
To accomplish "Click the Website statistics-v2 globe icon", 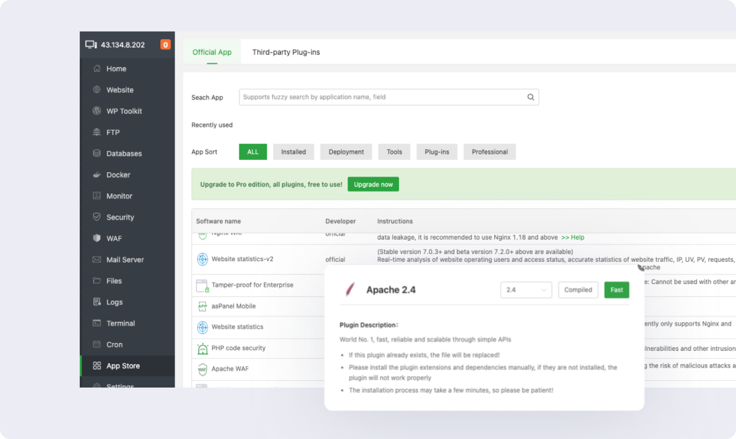I will click(x=203, y=259).
